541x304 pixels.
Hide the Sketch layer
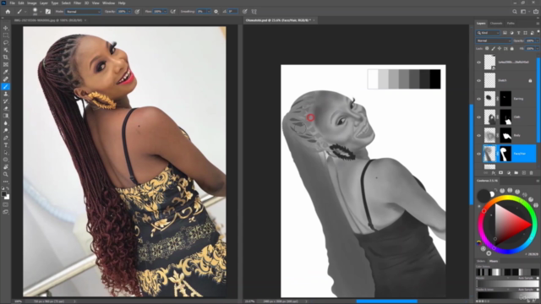[x=478, y=81]
